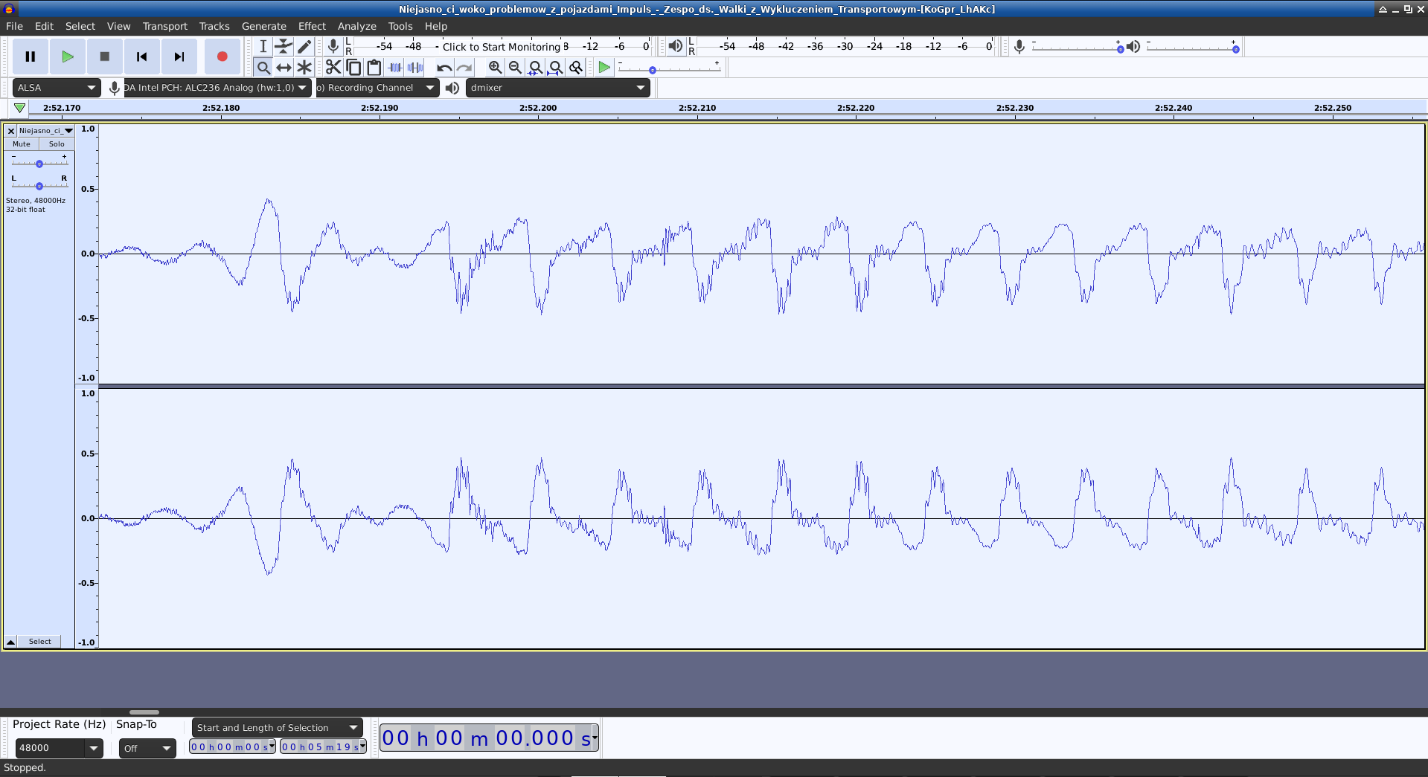Skip to end of the project

point(179,57)
